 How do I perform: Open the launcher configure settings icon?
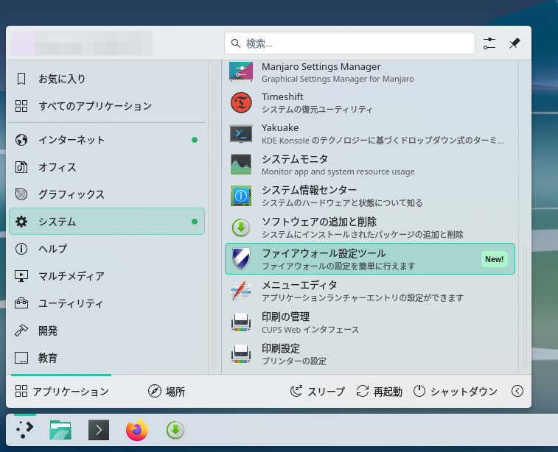[x=489, y=43]
